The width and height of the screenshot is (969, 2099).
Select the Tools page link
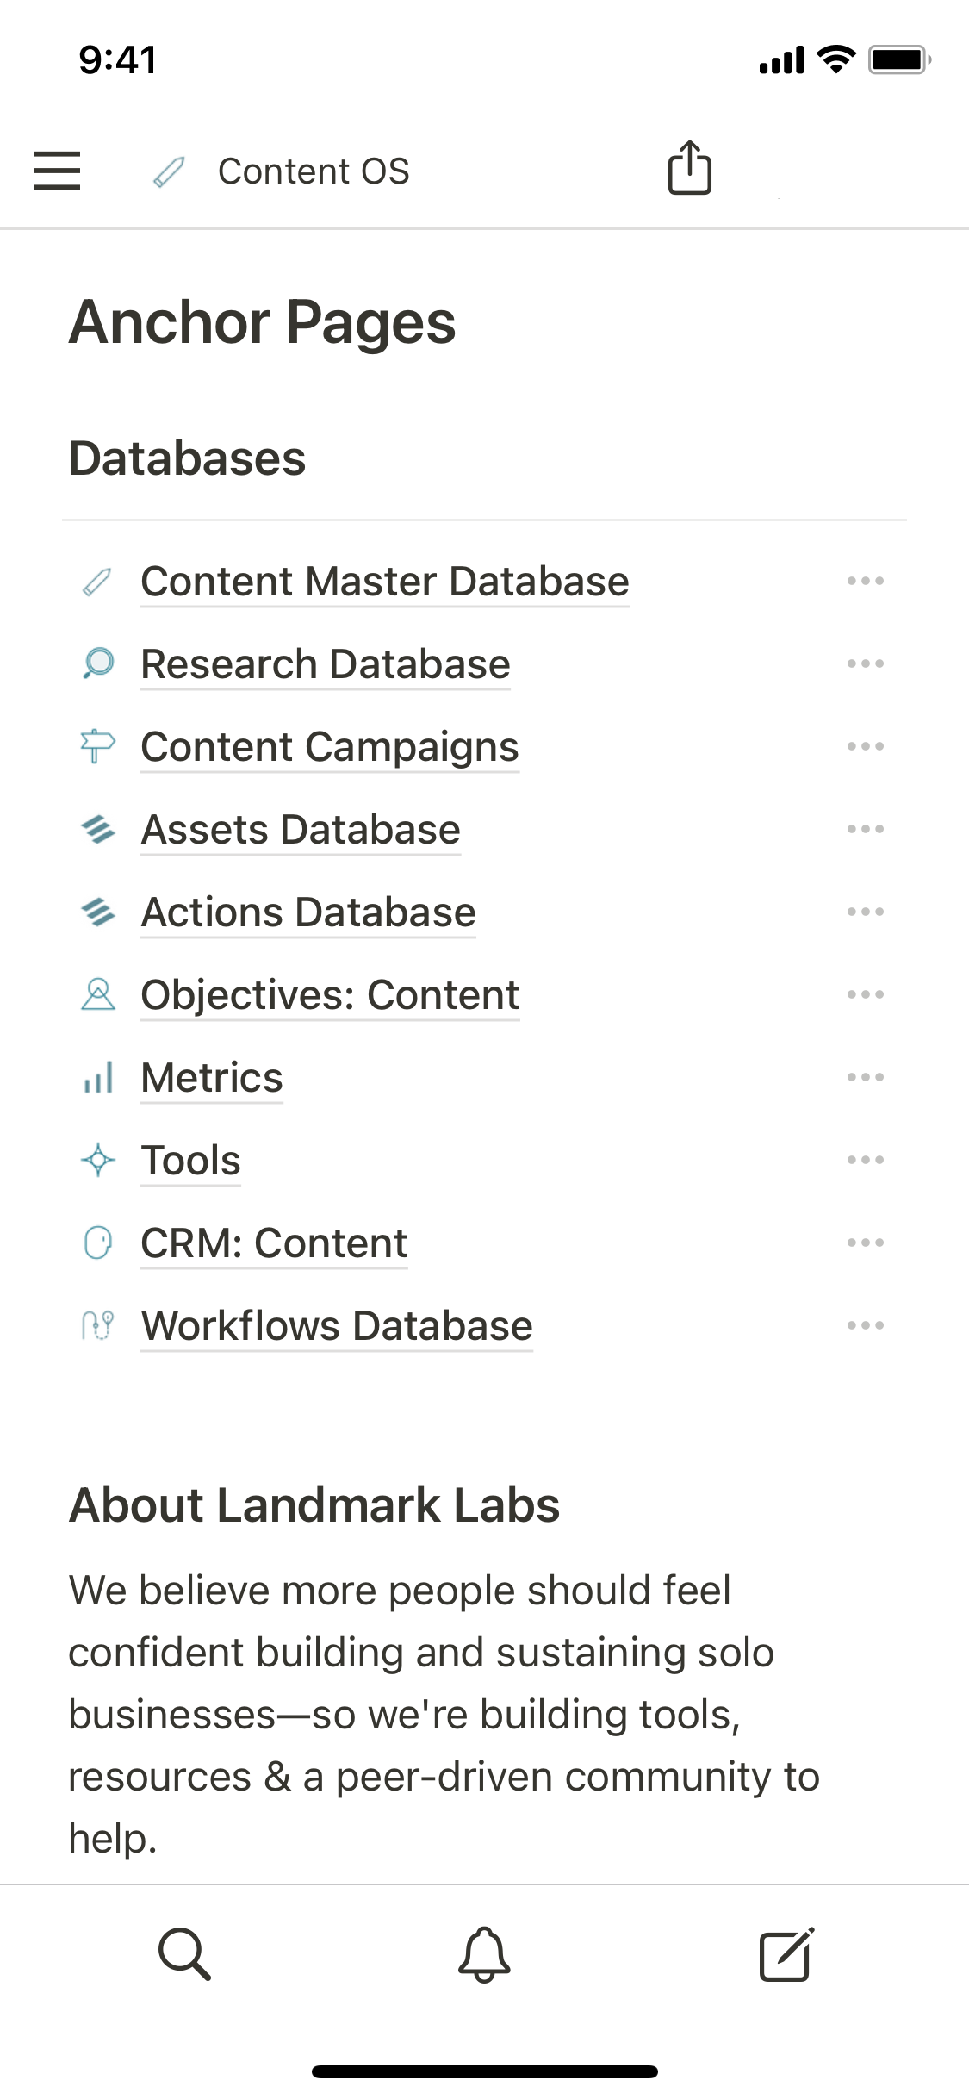point(191,1161)
